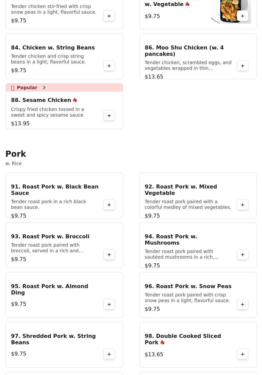The height and width of the screenshot is (375, 262).
Task: Add Double Cooked Sliced Pork to cart
Action: click(x=243, y=354)
